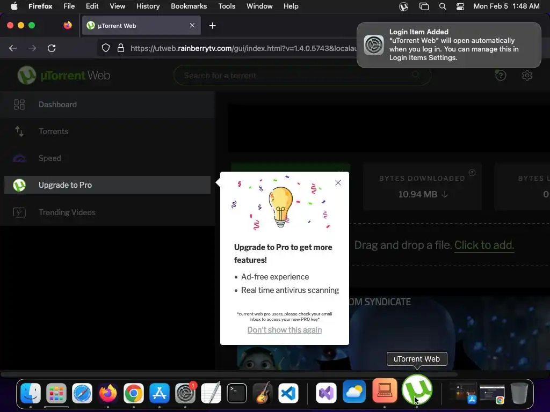Go back with browser back arrow
The height and width of the screenshot is (412, 550).
point(13,48)
